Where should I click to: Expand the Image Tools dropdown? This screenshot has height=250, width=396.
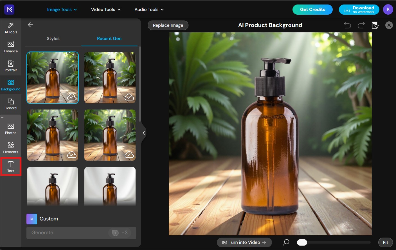[62, 10]
